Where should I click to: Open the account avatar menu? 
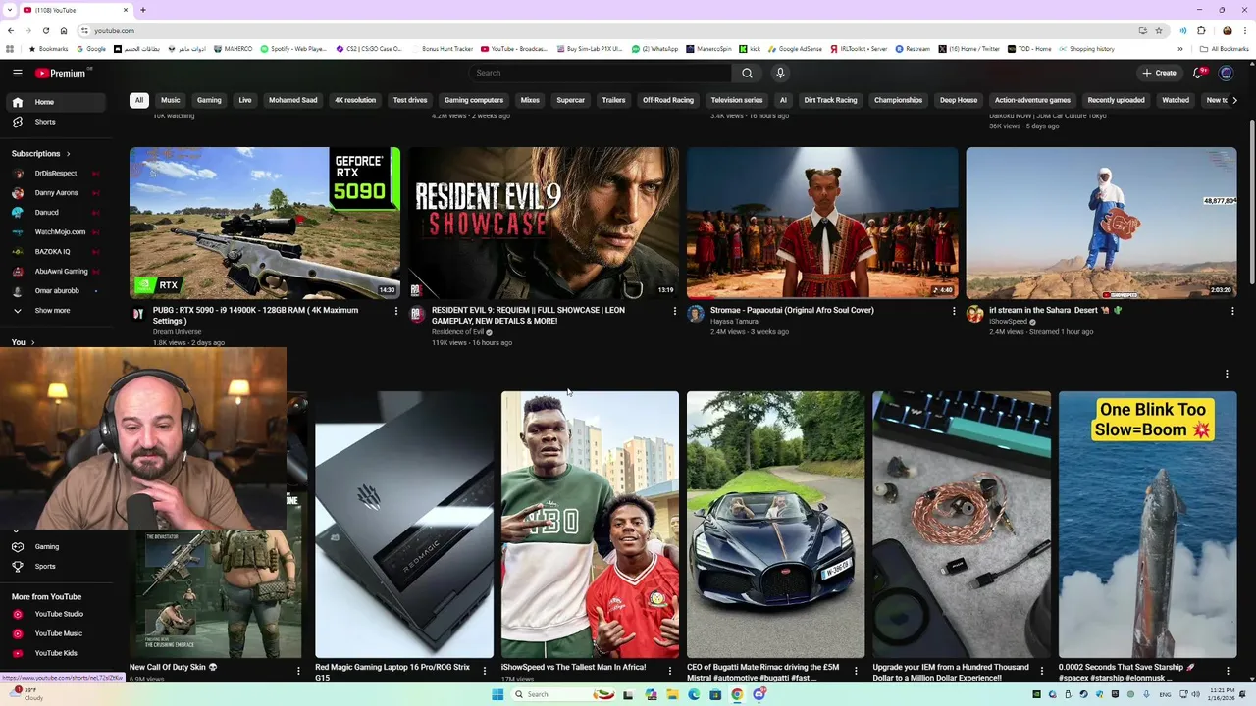[1226, 73]
